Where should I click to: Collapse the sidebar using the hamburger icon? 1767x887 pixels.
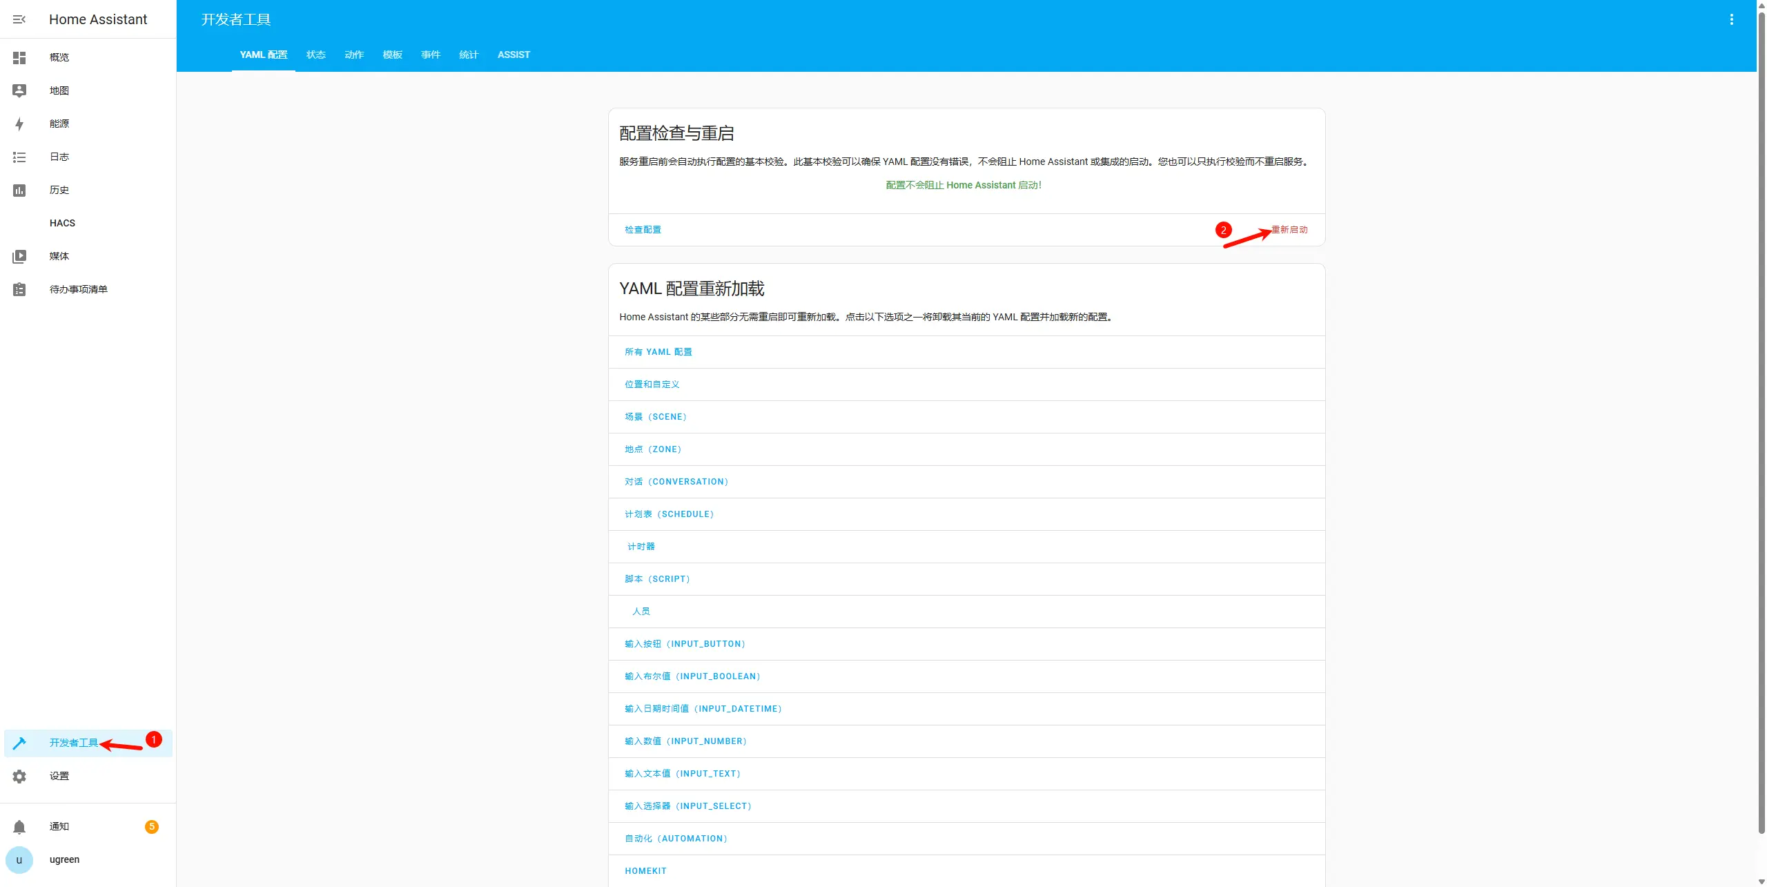(19, 19)
